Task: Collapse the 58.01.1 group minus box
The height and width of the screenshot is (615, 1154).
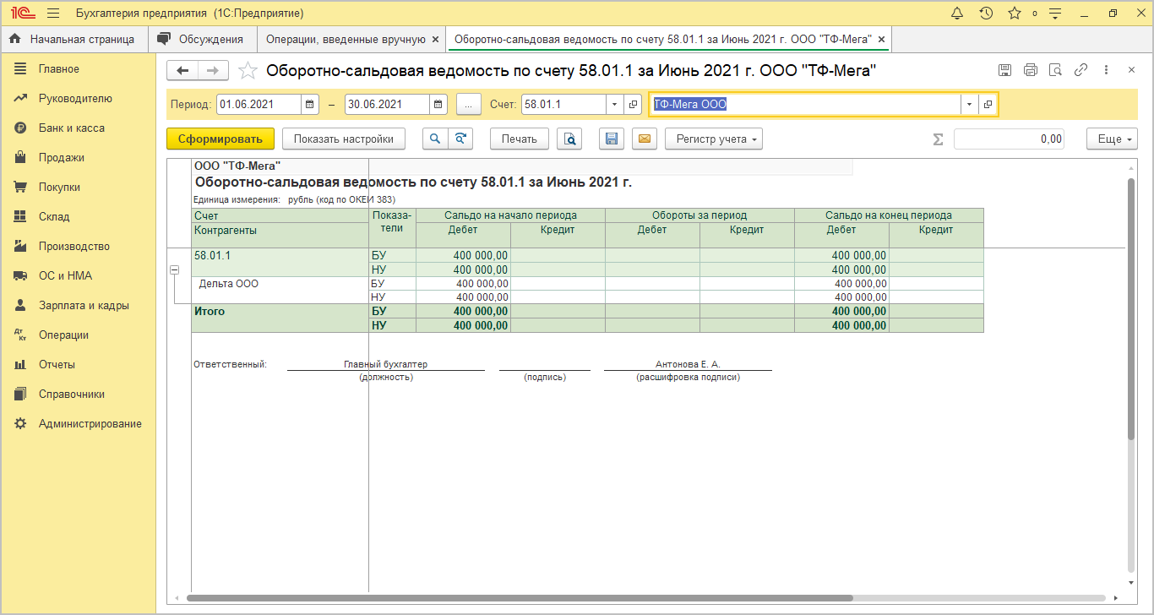Action: (175, 269)
